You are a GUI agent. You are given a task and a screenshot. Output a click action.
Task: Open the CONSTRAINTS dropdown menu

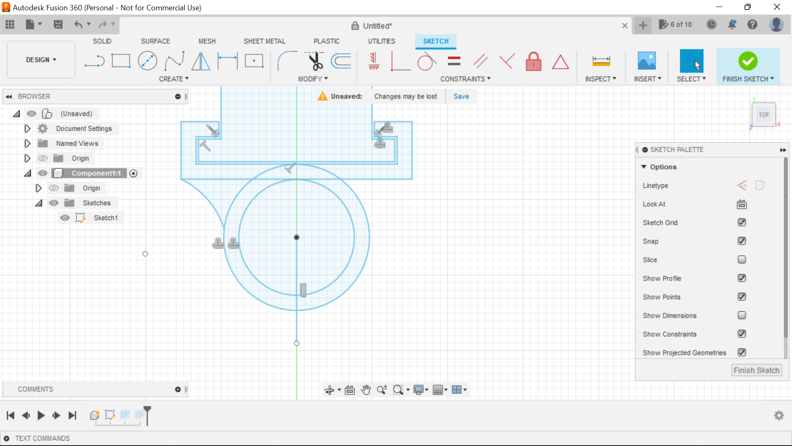[x=466, y=79]
